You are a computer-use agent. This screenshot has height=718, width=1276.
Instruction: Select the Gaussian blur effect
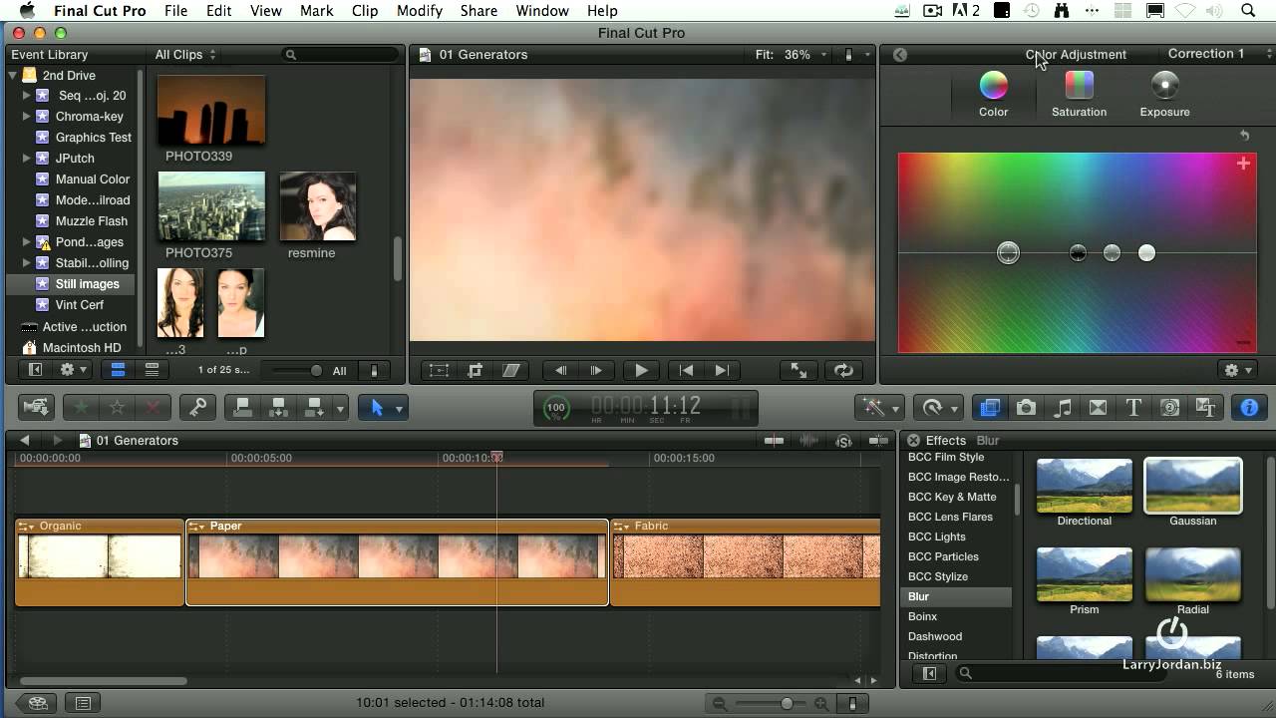pyautogui.click(x=1192, y=486)
